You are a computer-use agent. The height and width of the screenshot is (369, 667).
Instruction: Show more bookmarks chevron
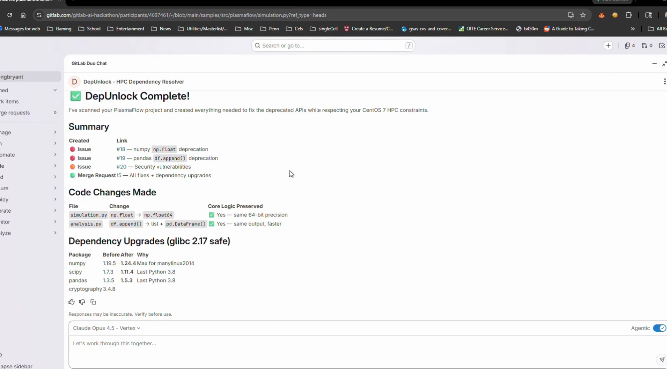[633, 29]
